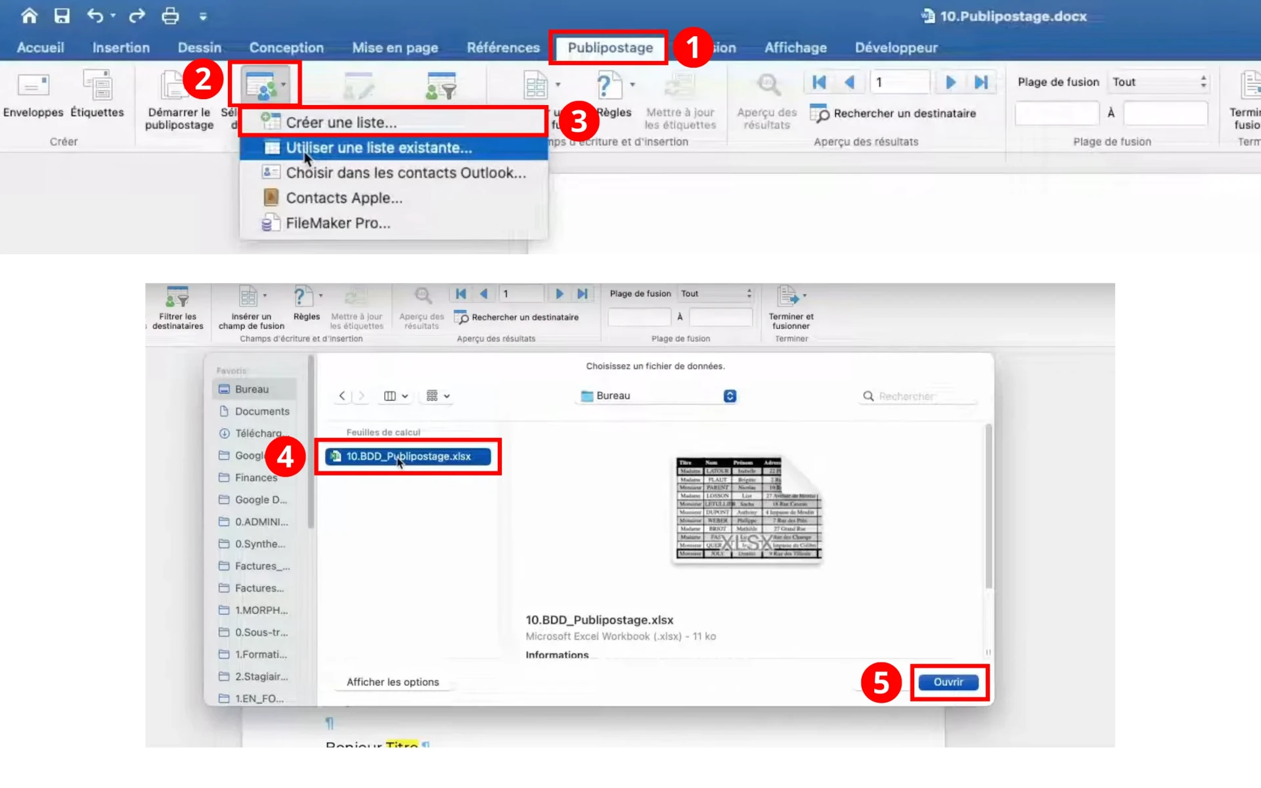Open the Plage de fusion Tout dropdown, top ribbon

pos(1159,82)
